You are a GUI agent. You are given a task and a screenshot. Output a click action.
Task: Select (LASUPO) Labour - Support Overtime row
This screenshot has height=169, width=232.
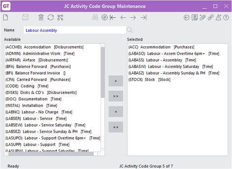coord(53,138)
